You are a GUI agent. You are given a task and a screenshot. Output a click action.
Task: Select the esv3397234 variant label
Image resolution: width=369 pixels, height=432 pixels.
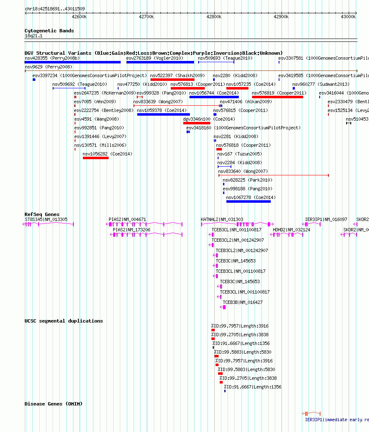click(x=90, y=75)
